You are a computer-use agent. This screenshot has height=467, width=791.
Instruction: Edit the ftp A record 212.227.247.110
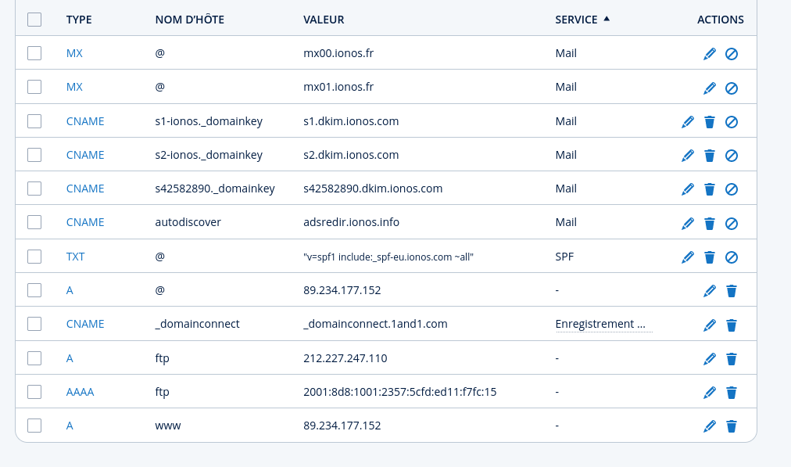tap(709, 358)
